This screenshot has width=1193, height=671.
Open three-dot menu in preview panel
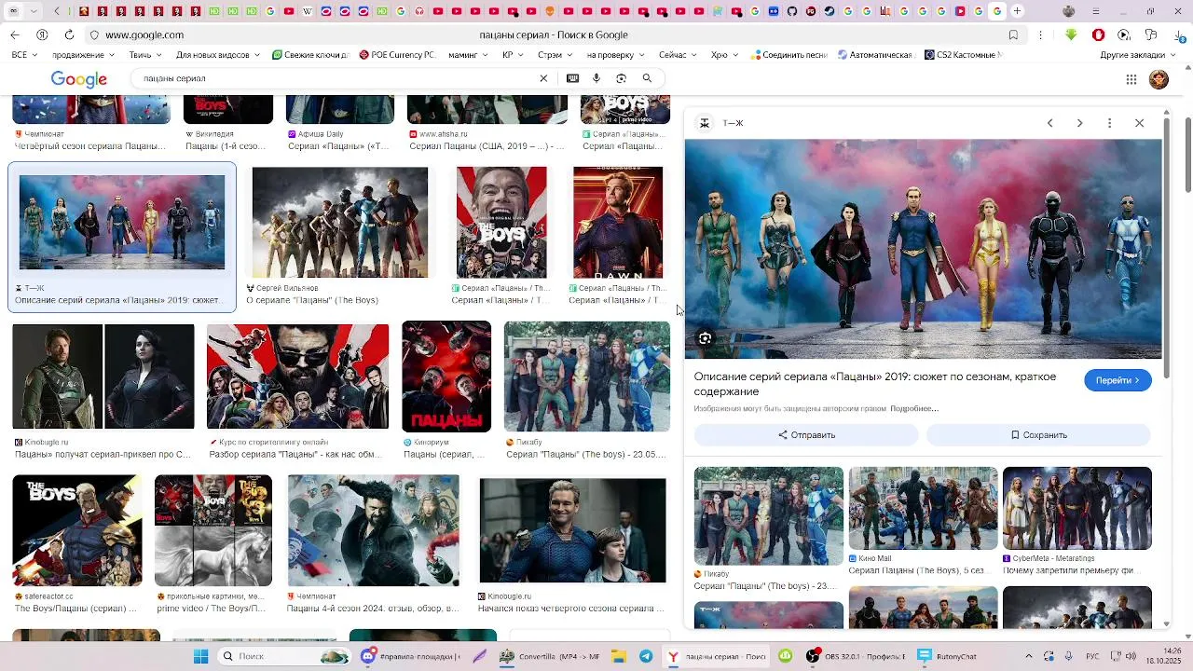click(x=1109, y=123)
